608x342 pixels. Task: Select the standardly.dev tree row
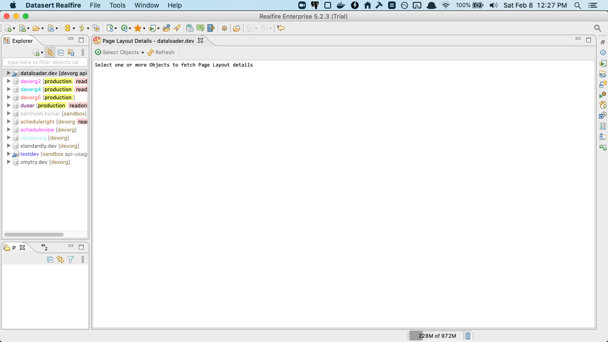46,146
